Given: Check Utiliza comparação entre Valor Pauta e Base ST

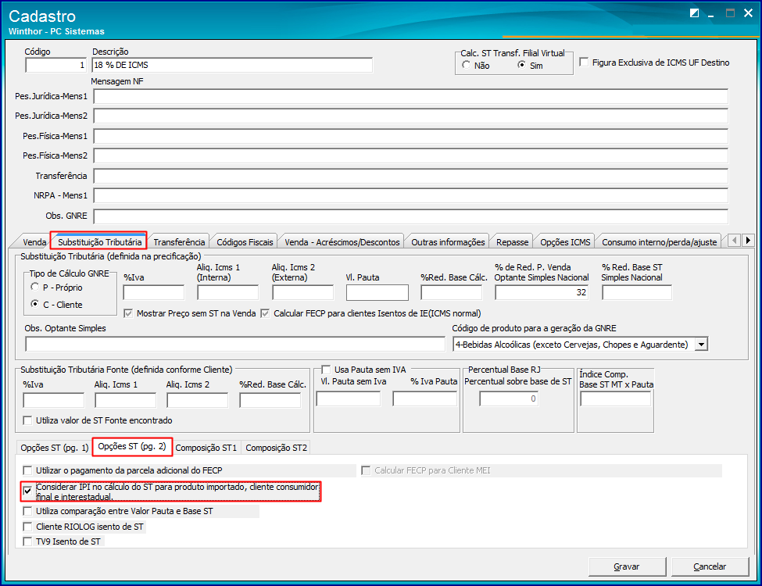Looking at the screenshot, I should tap(27, 511).
